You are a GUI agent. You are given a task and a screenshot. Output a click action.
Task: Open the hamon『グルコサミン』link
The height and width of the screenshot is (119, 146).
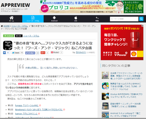(x=26, y=114)
